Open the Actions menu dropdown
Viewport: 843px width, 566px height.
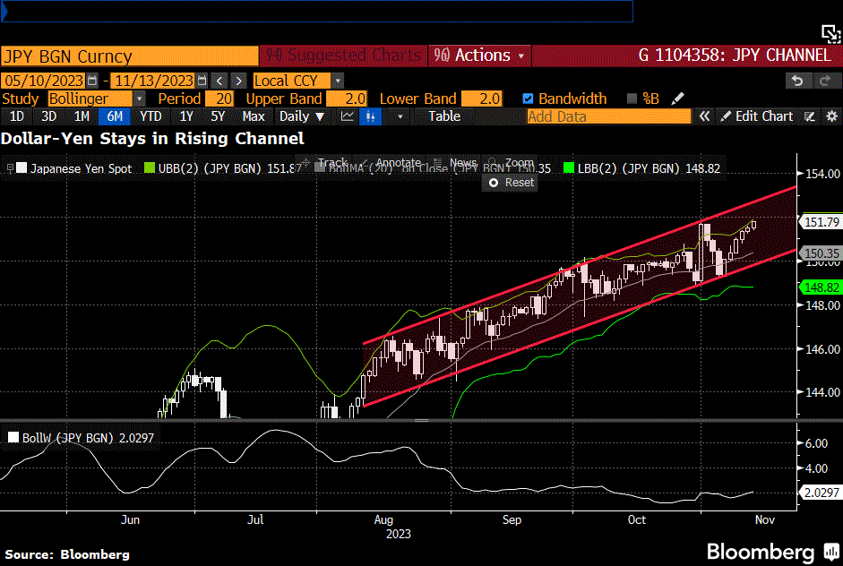(479, 56)
